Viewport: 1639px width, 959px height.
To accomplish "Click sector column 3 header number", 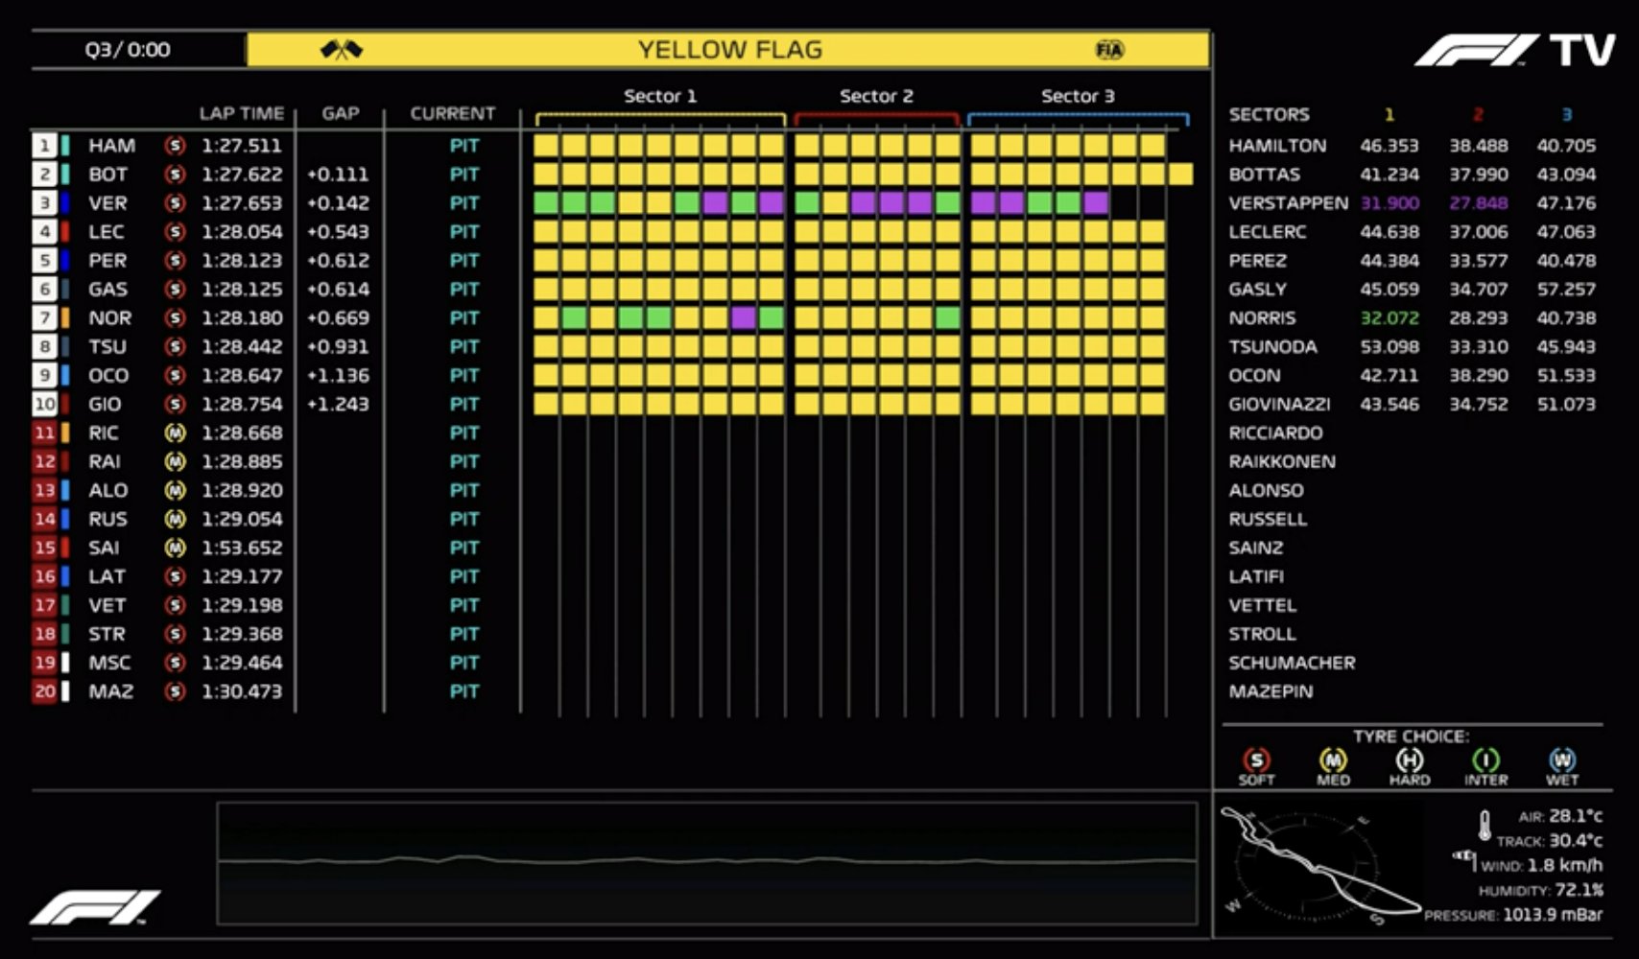I will click(1566, 115).
